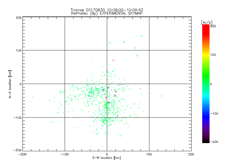Click the x-axis tick label "100"
Image resolution: width=225 pixels, height=168 pixels.
(149, 154)
